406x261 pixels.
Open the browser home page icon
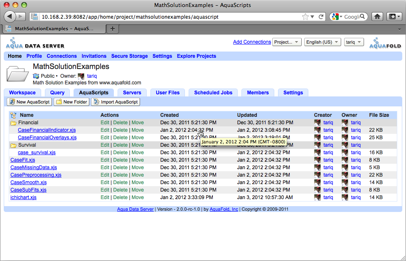point(377,17)
